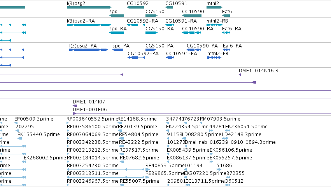This screenshot has width=331, height=187.
Task: Click EST RM07903.5prime
Action: tap(220, 119)
